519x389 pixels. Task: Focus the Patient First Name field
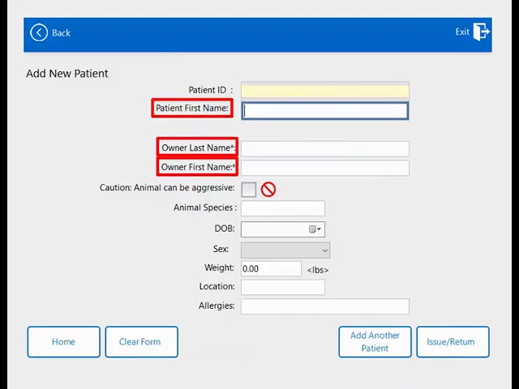click(325, 111)
